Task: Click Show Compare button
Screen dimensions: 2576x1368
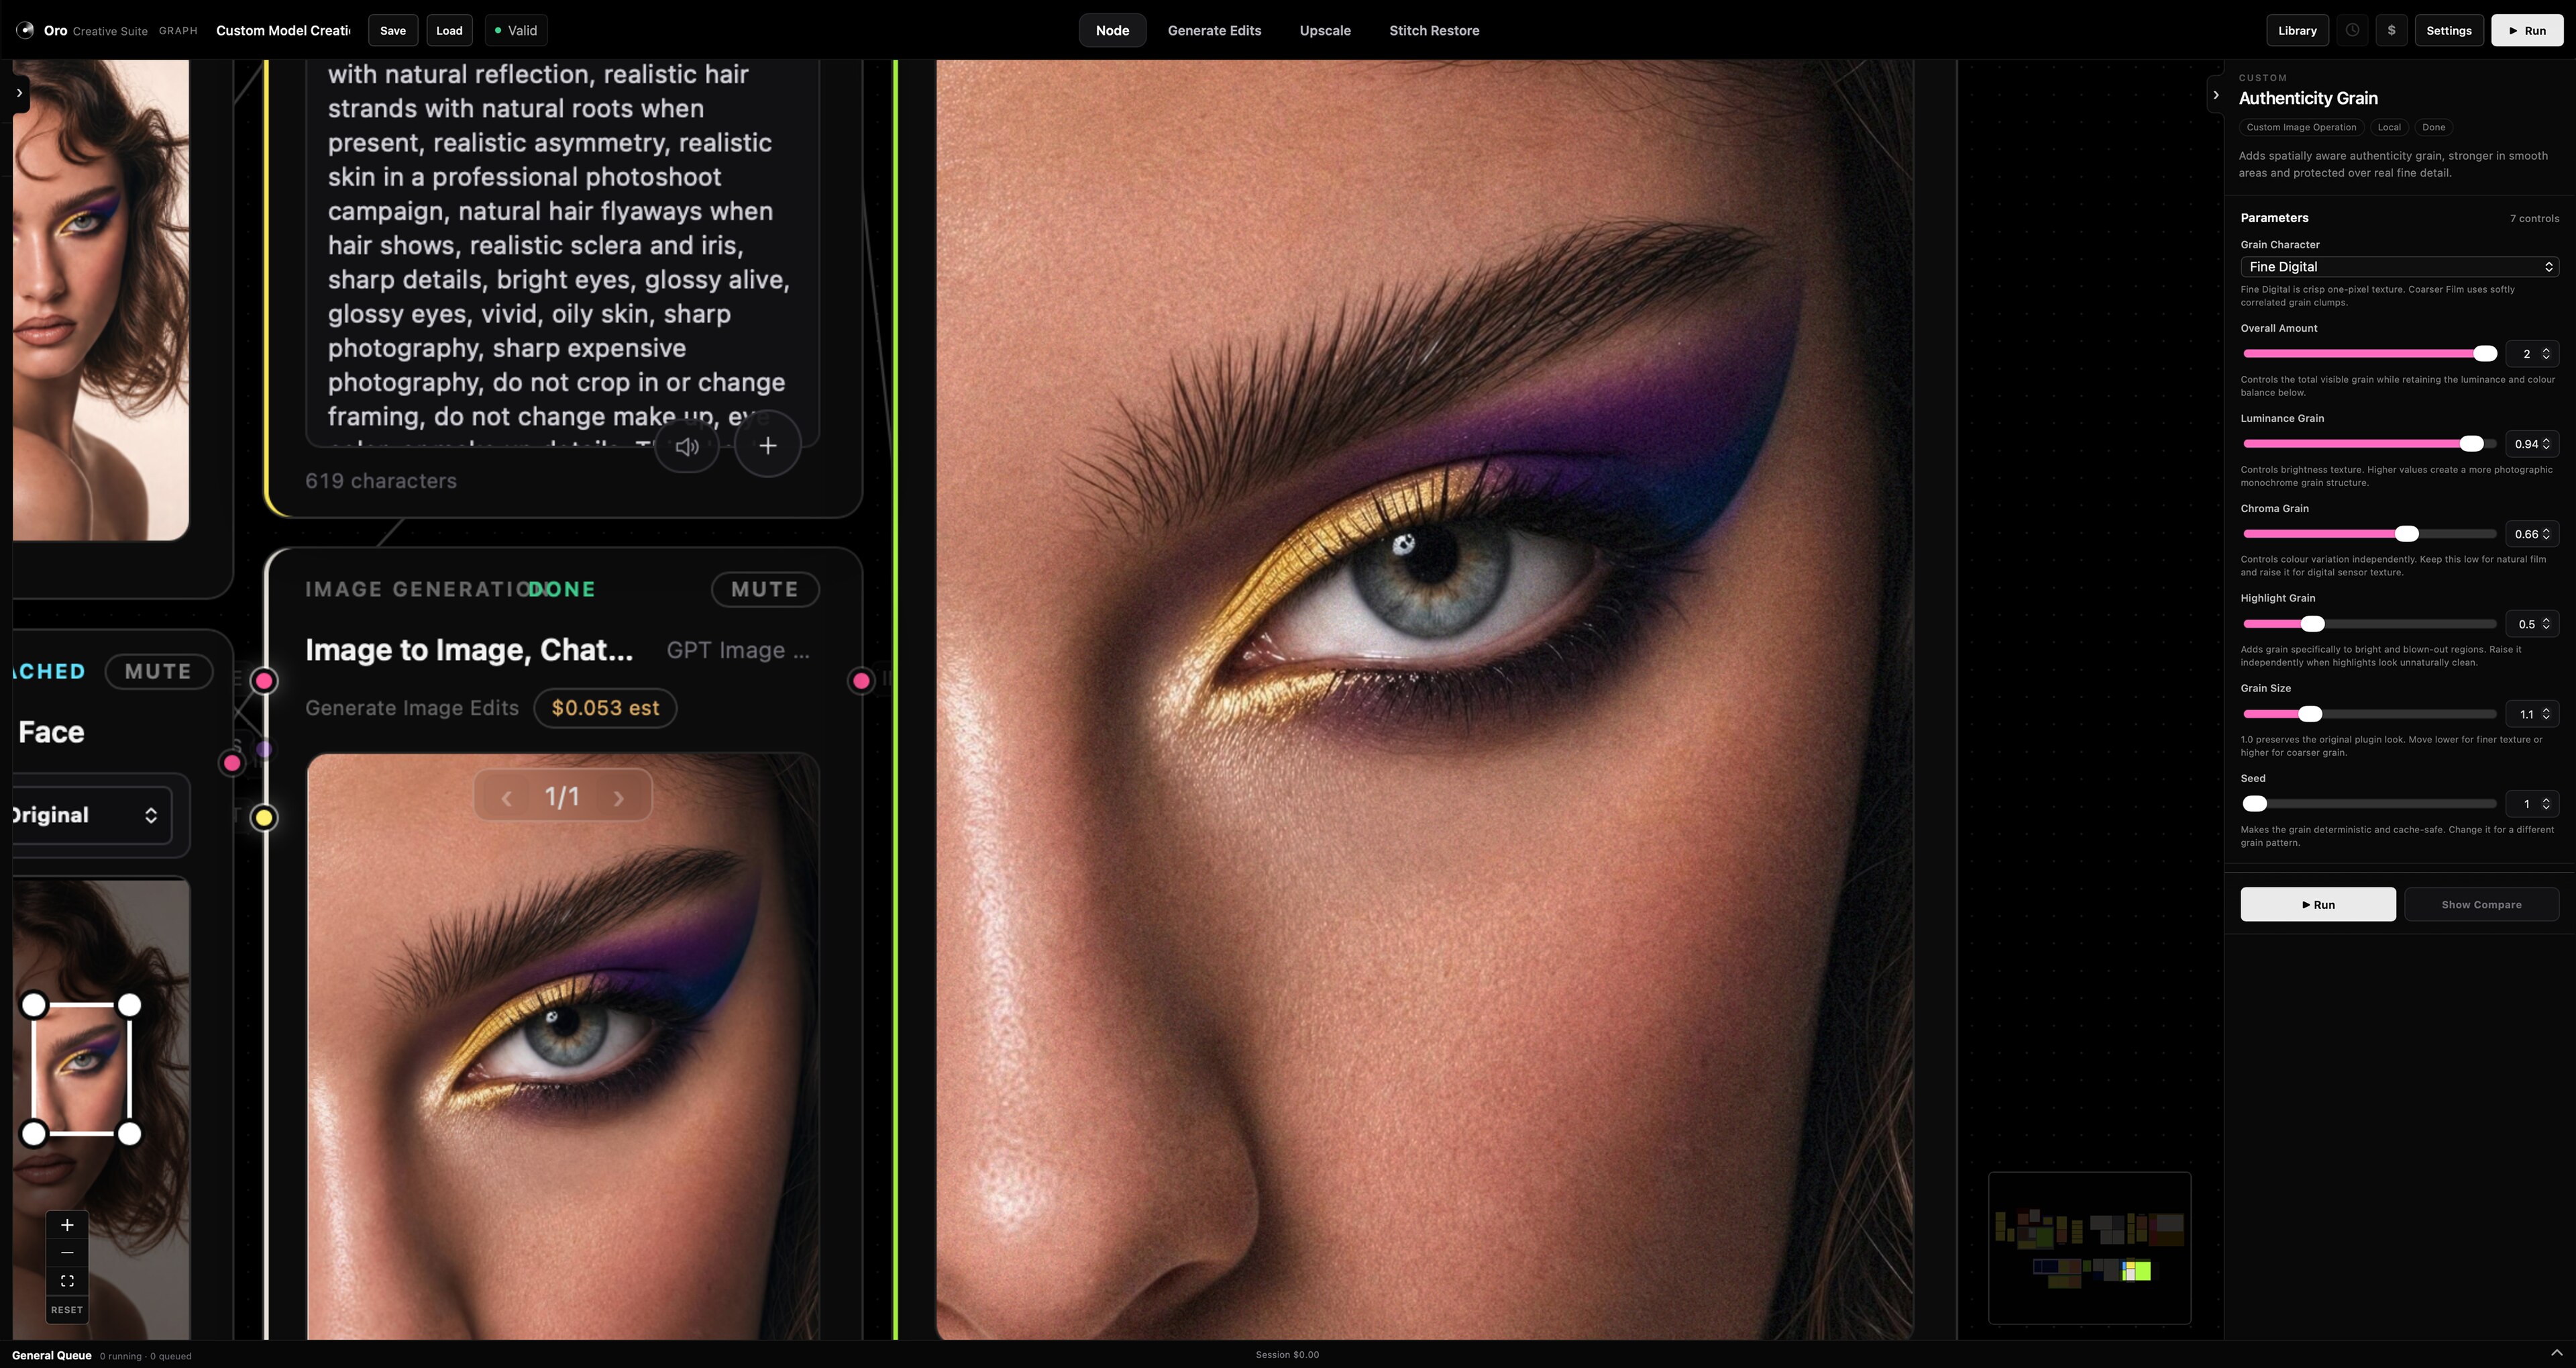Action: [2481, 905]
